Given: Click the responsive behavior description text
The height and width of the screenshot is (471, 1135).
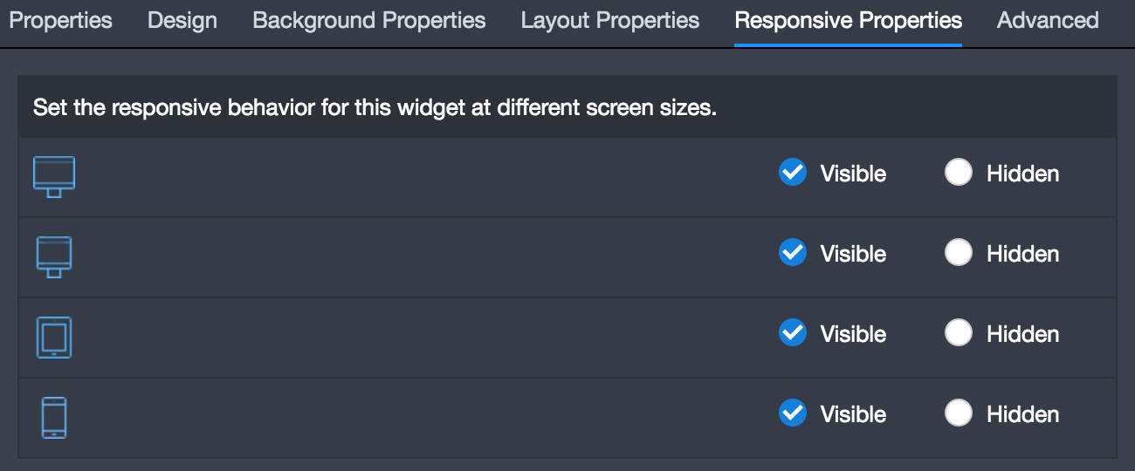Looking at the screenshot, I should [x=375, y=109].
